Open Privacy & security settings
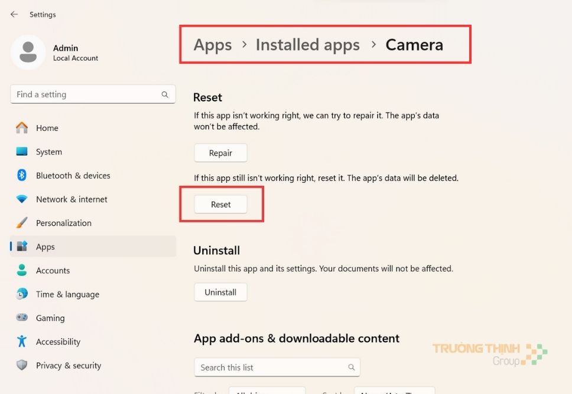Image resolution: width=572 pixels, height=394 pixels. click(x=21, y=365)
